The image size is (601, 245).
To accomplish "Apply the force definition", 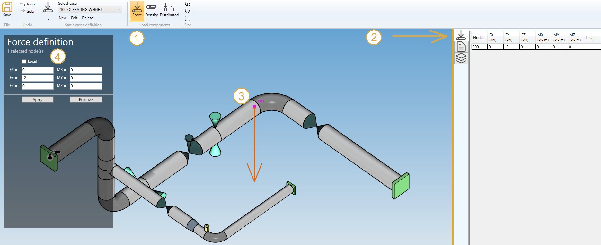I will 38,100.
